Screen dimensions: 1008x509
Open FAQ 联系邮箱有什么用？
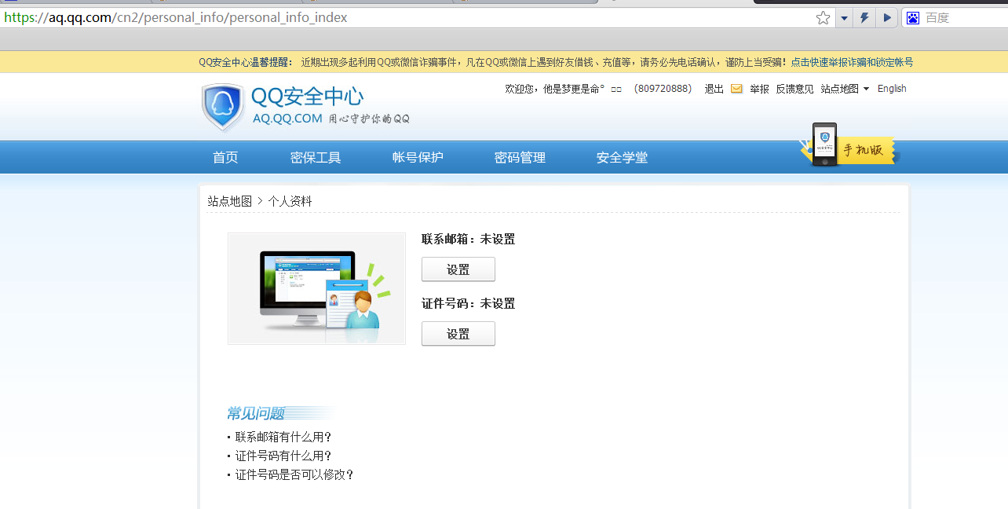(283, 438)
